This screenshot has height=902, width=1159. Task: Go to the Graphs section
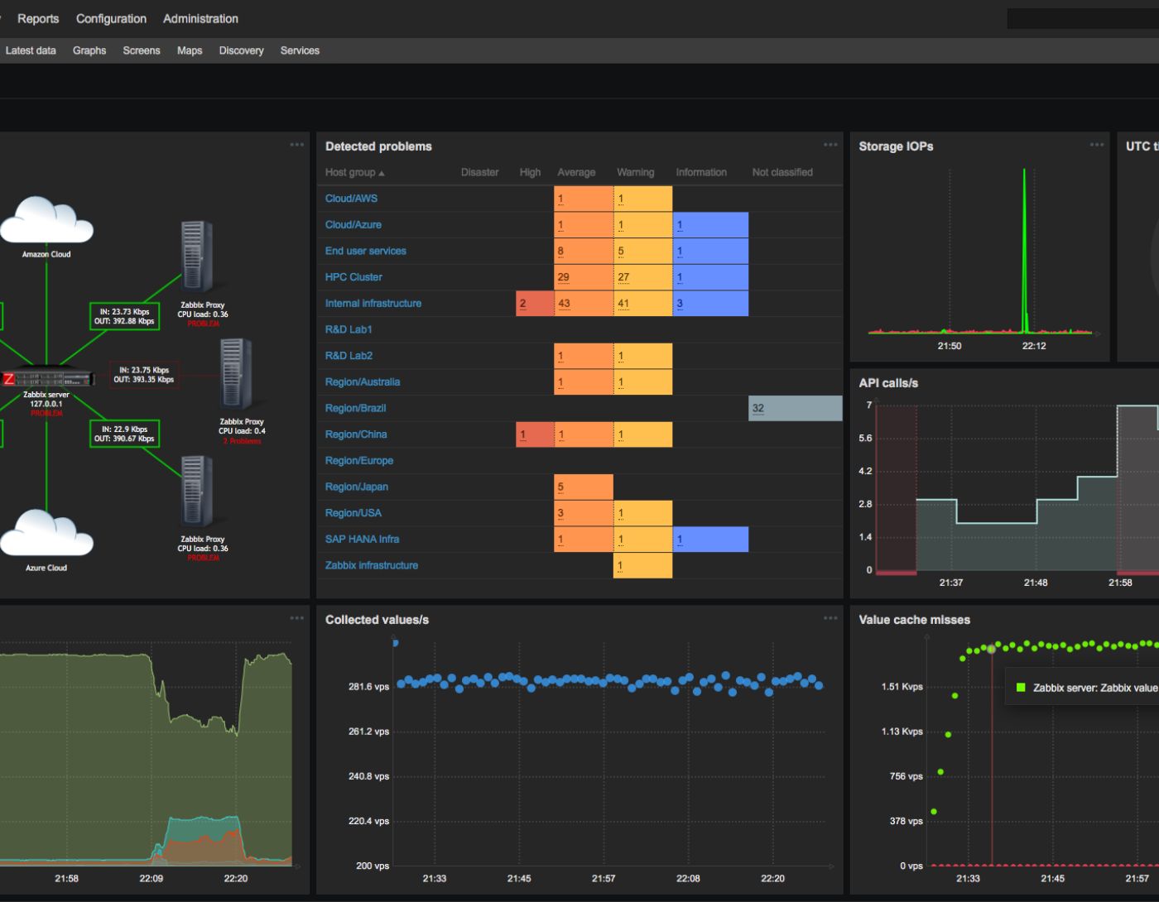tap(89, 50)
